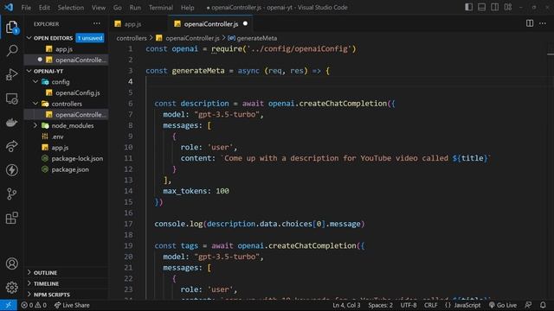
Task: Open the Selection menu
Action: pos(71,8)
